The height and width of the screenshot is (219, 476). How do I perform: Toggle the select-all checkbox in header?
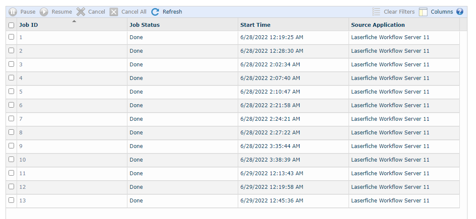tap(12, 25)
